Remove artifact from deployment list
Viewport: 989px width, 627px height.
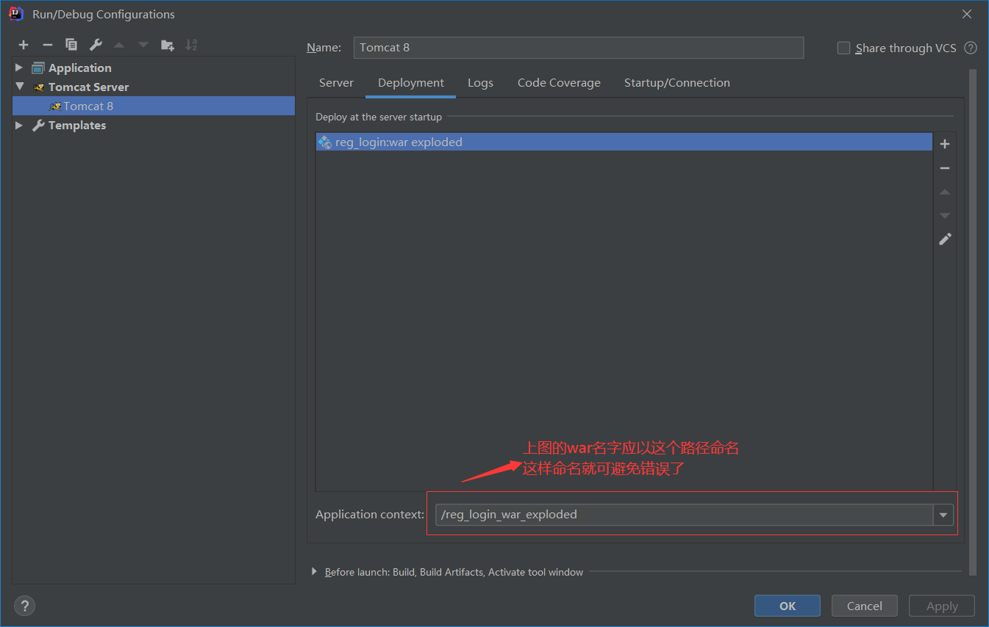[945, 168]
